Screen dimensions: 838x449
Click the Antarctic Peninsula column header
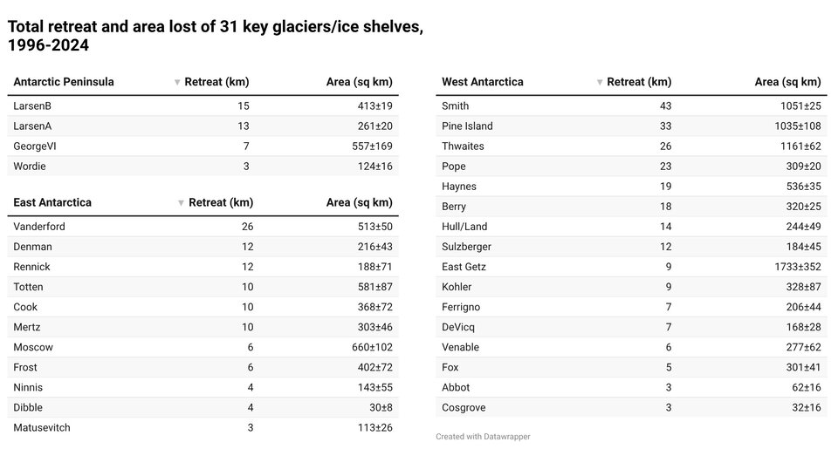point(64,82)
